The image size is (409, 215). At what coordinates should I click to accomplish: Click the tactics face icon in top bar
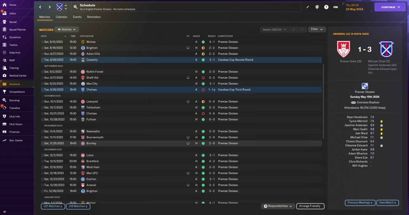coord(317,7)
